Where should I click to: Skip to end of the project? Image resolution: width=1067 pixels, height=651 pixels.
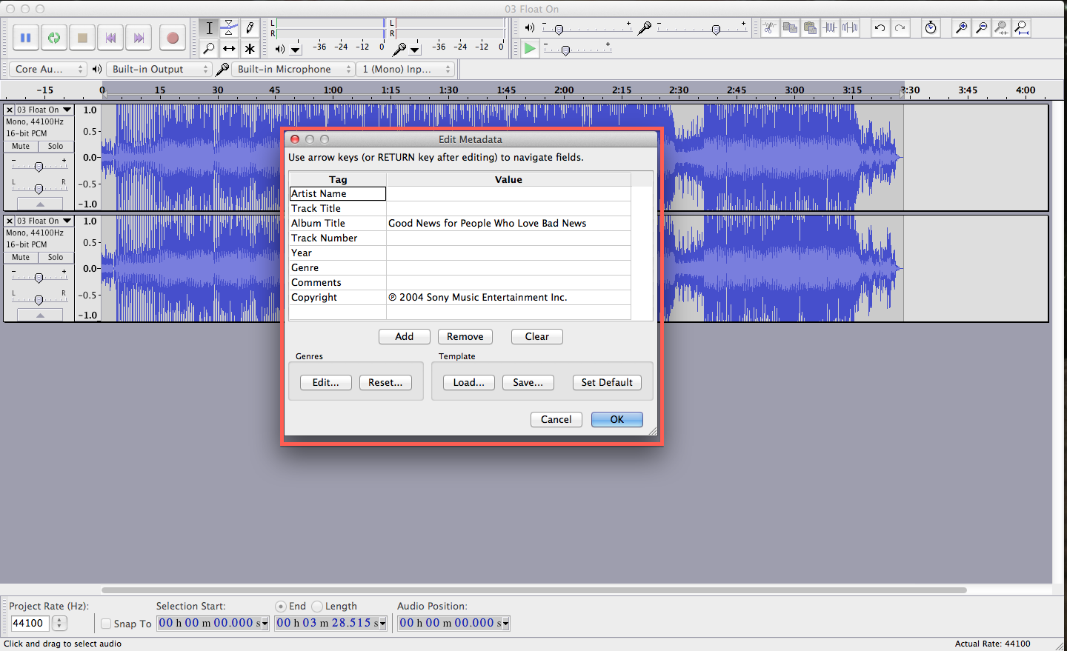pyautogui.click(x=139, y=38)
